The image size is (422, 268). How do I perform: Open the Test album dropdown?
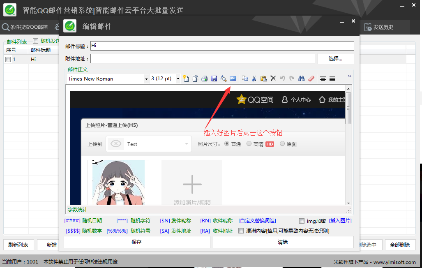(x=149, y=144)
